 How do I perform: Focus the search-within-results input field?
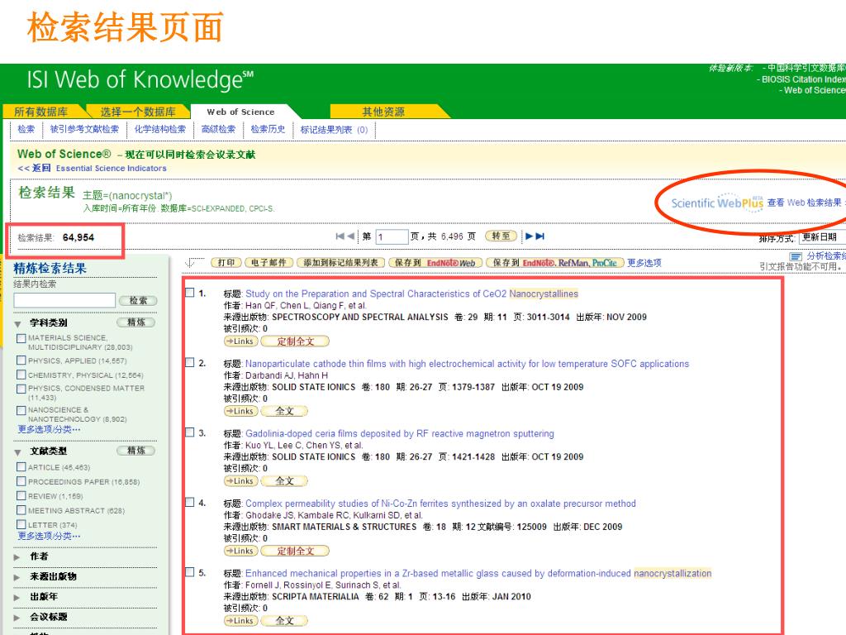[x=64, y=300]
